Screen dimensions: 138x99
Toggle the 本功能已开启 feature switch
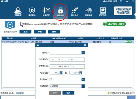(x=114, y=24)
